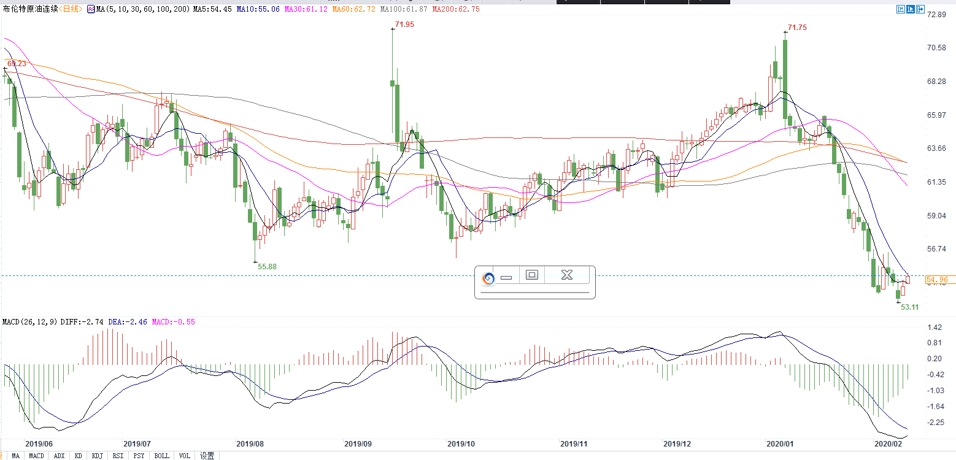
Task: Open the 设置 settings tab
Action: pos(207,456)
